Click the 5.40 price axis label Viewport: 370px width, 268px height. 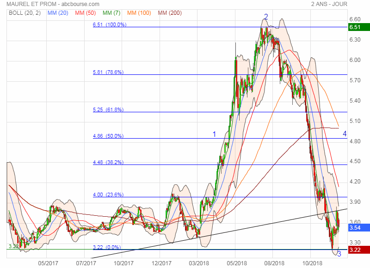point(355,101)
